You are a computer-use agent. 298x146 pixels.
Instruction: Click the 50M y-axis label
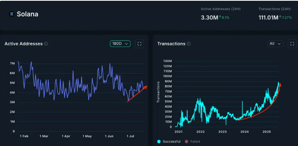coord(168,101)
